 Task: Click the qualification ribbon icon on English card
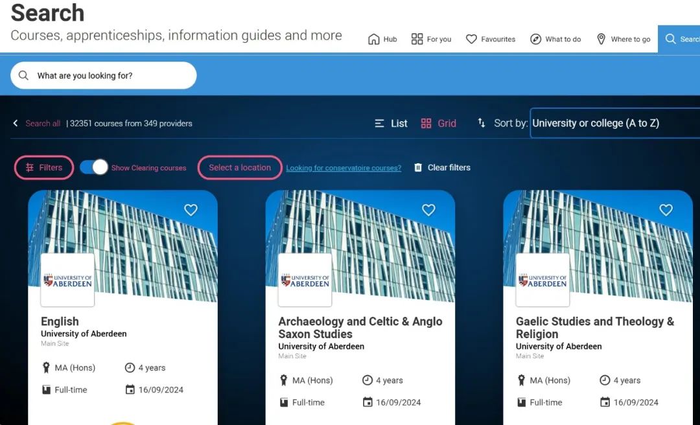46,368
